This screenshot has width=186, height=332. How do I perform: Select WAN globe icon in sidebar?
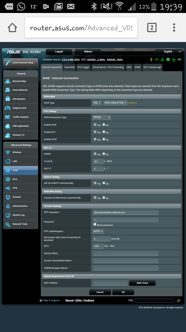tap(8, 170)
